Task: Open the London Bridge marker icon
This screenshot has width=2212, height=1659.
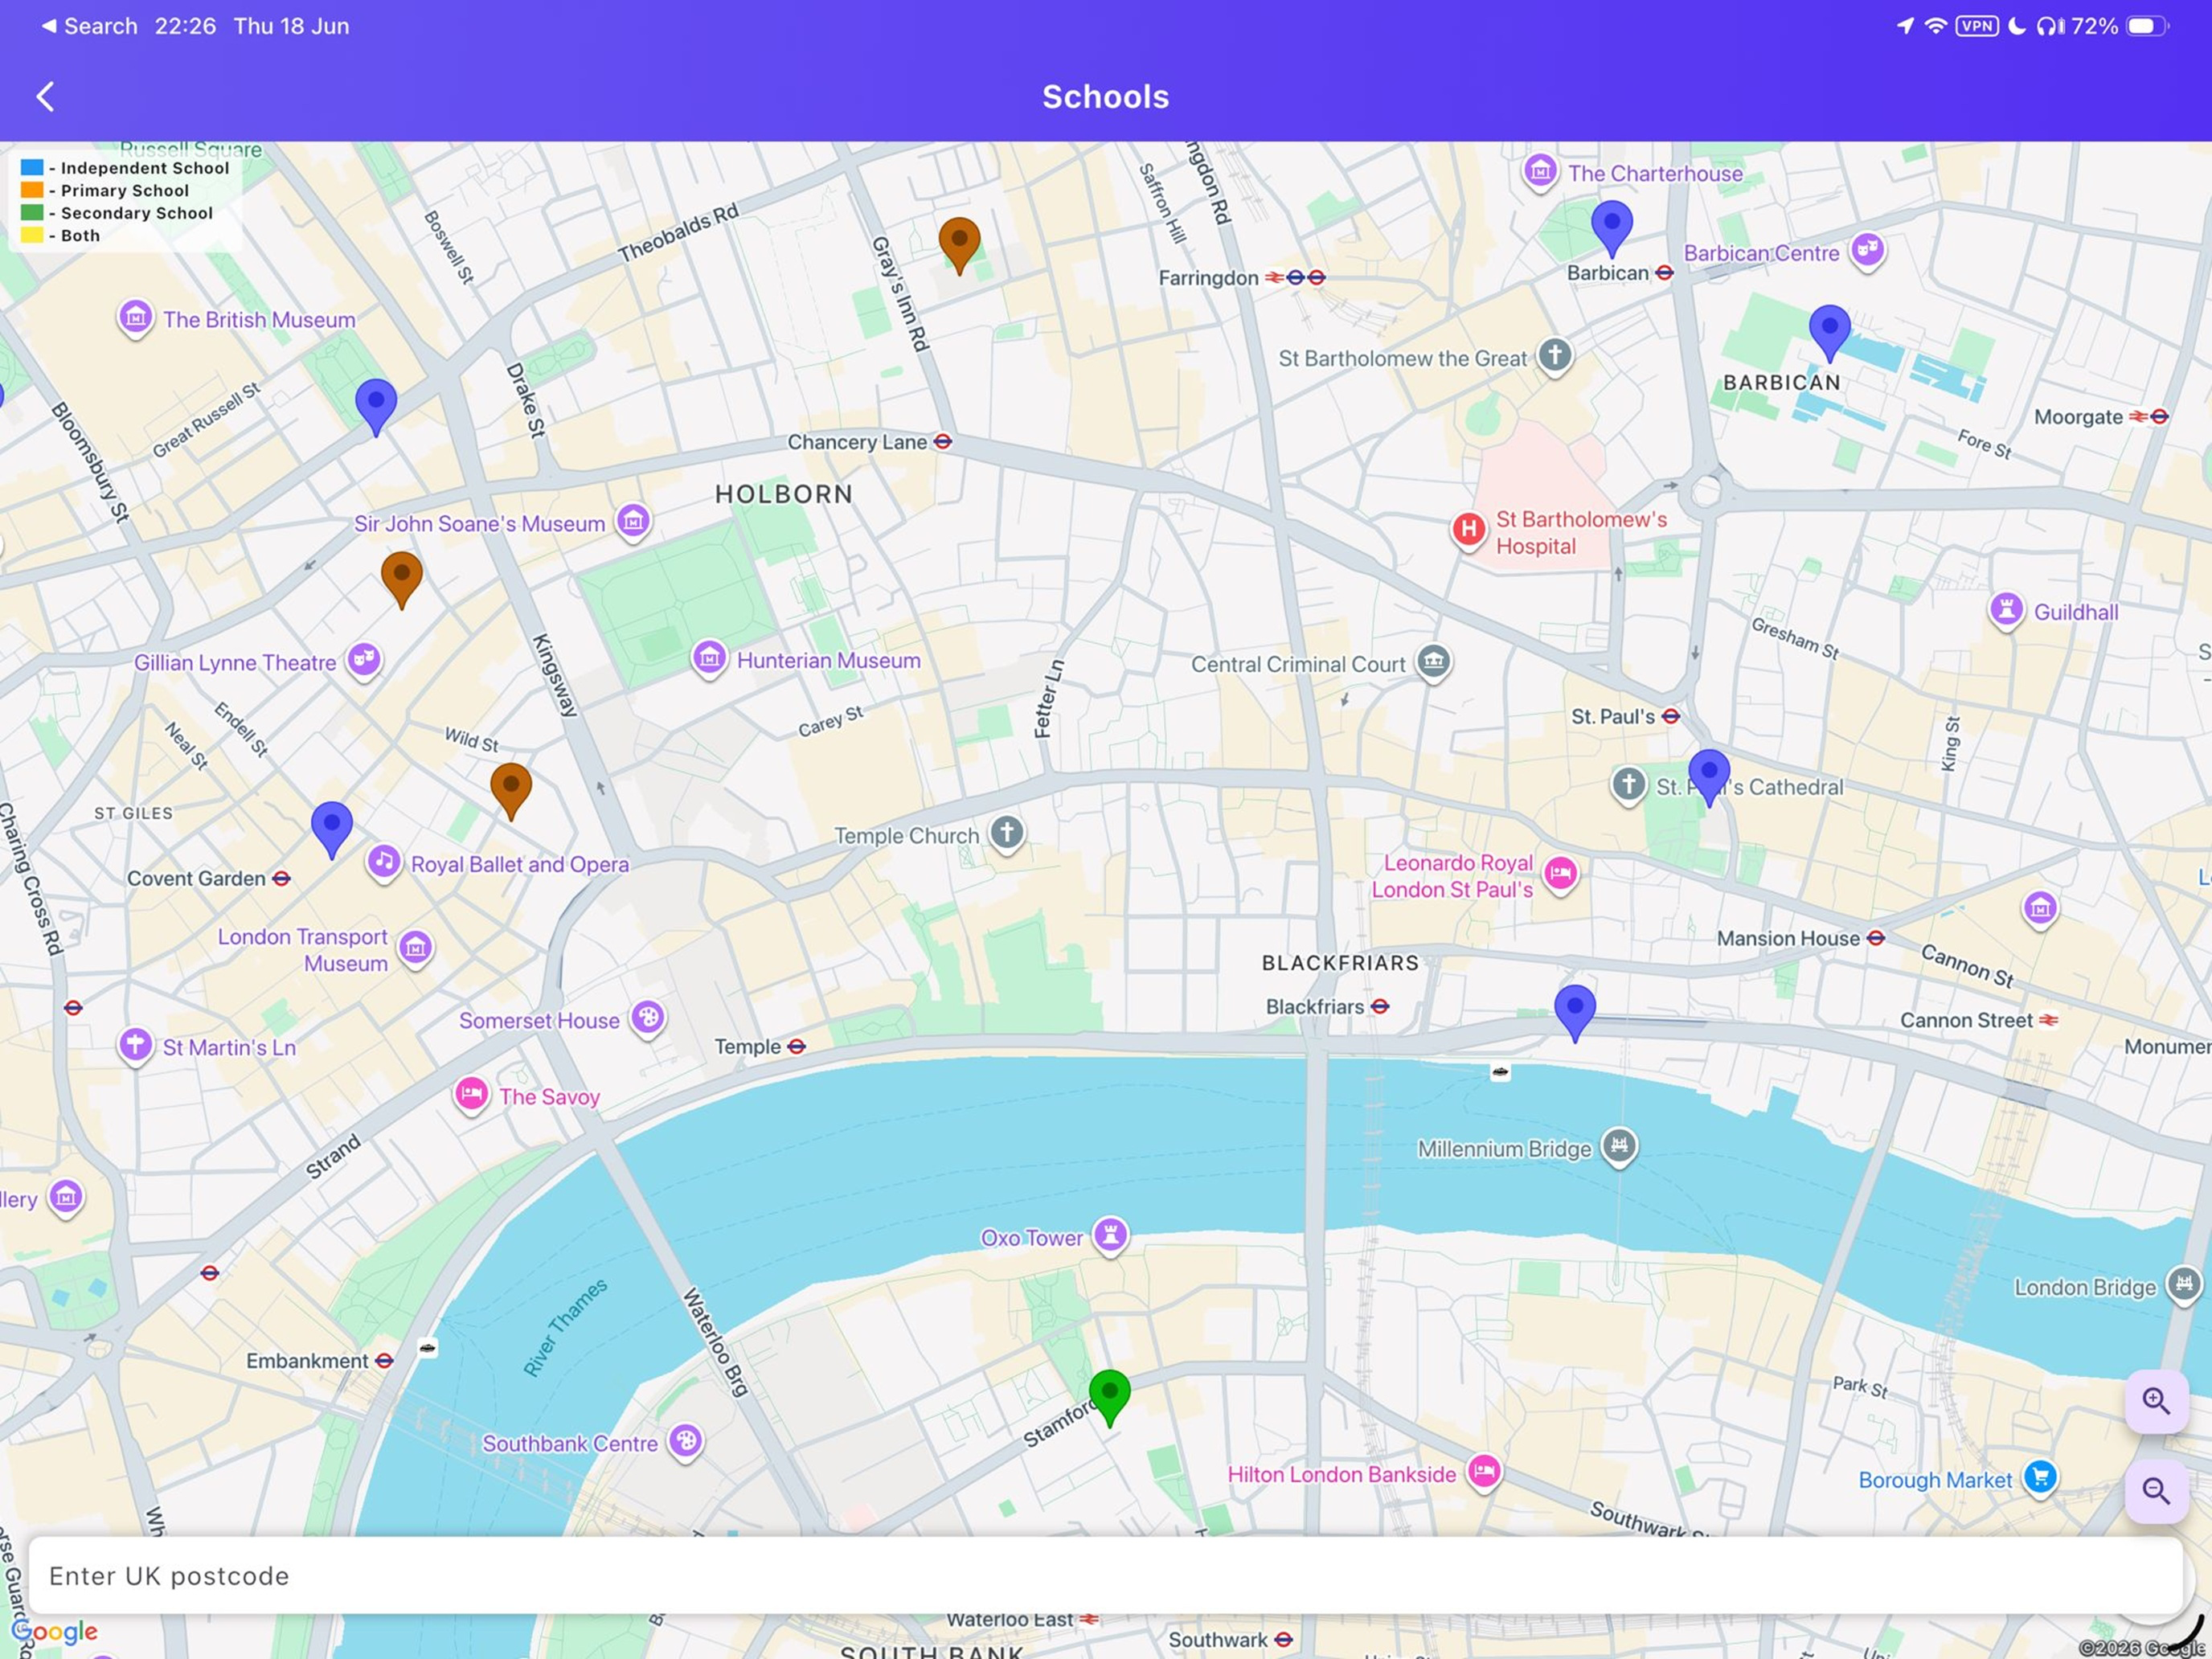Action: click(2184, 1284)
